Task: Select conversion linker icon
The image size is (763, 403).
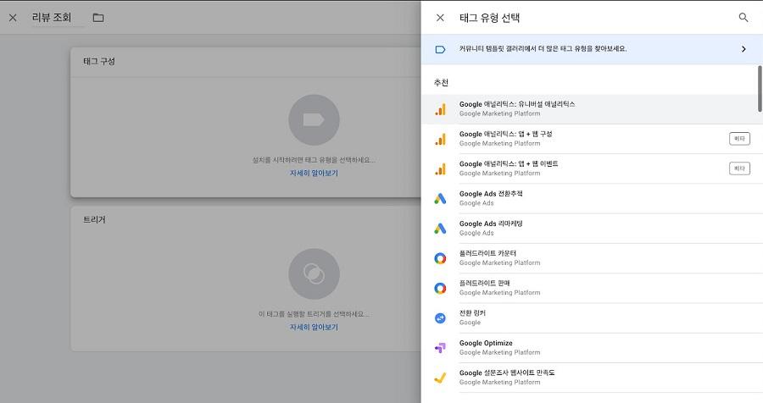Action: pyautogui.click(x=440, y=318)
